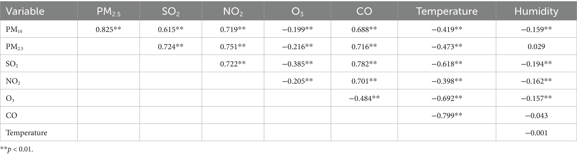Select the 0.029 humidity value cell
This screenshot has height=156, width=577.
click(536, 47)
